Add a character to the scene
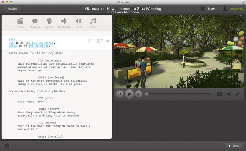246x151 pixels. [90, 41]
